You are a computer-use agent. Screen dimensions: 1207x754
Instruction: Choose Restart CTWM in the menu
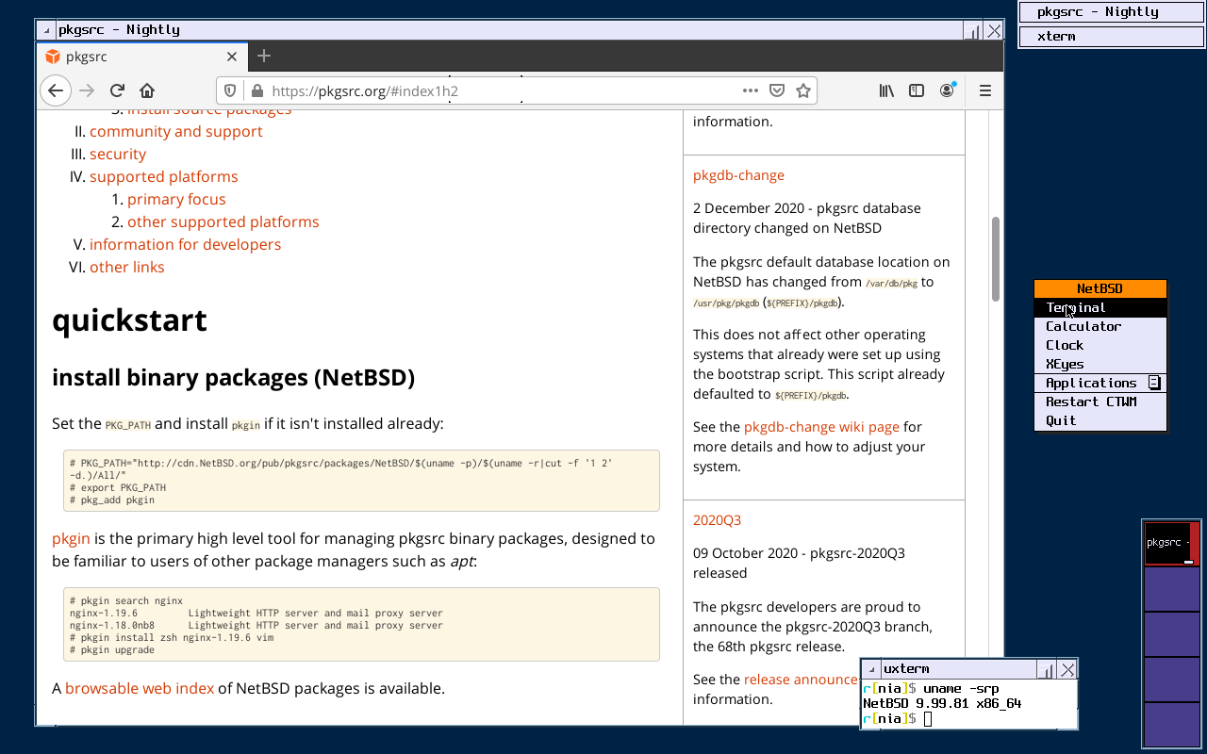(x=1091, y=402)
